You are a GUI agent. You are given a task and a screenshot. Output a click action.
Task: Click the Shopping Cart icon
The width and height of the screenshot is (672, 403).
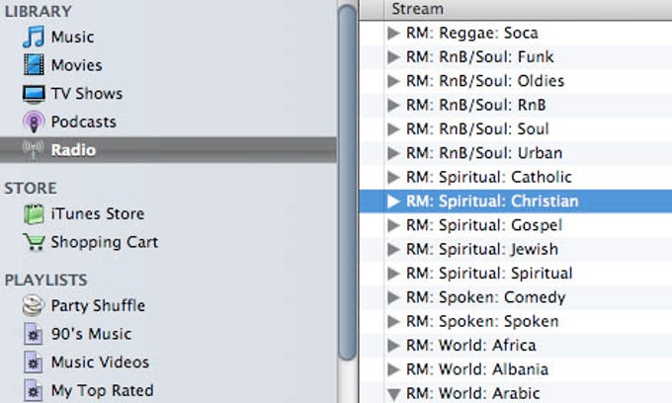click(x=34, y=242)
